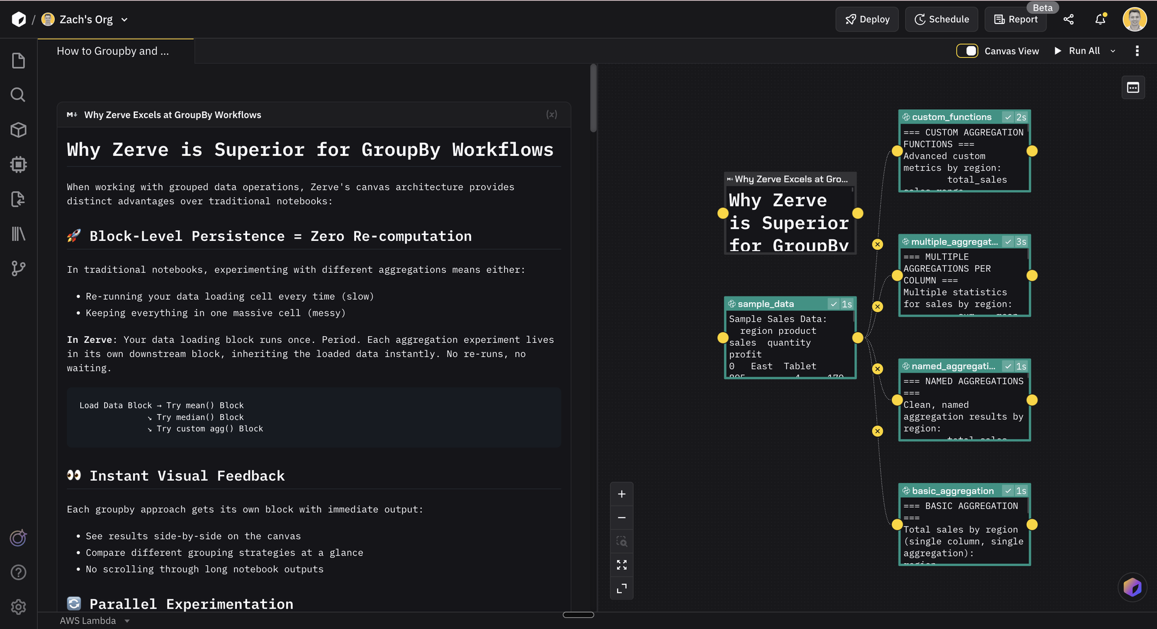Viewport: 1157px width, 629px height.
Task: Click the Report button
Action: 1016,19
